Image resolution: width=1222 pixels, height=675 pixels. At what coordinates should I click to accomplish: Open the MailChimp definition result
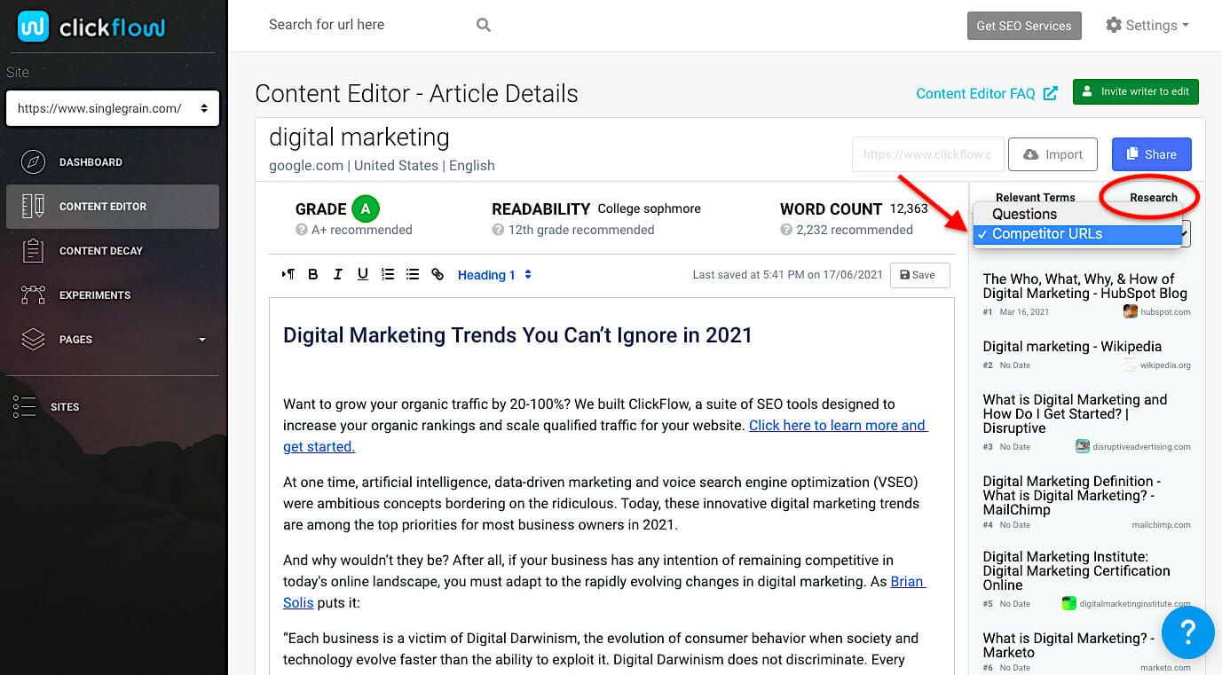pos(1072,495)
